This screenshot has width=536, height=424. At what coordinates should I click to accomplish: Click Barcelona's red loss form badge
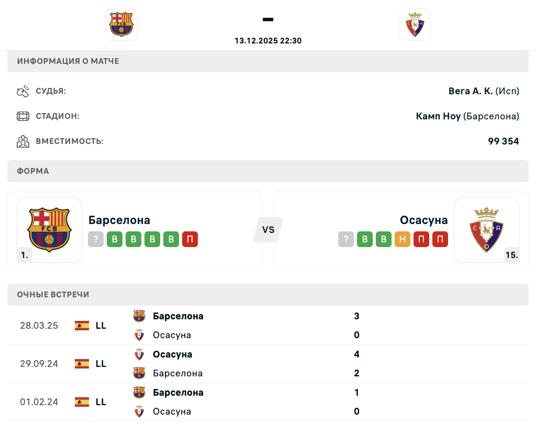190,239
